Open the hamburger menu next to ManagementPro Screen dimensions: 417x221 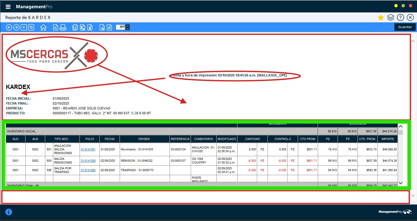click(x=8, y=7)
